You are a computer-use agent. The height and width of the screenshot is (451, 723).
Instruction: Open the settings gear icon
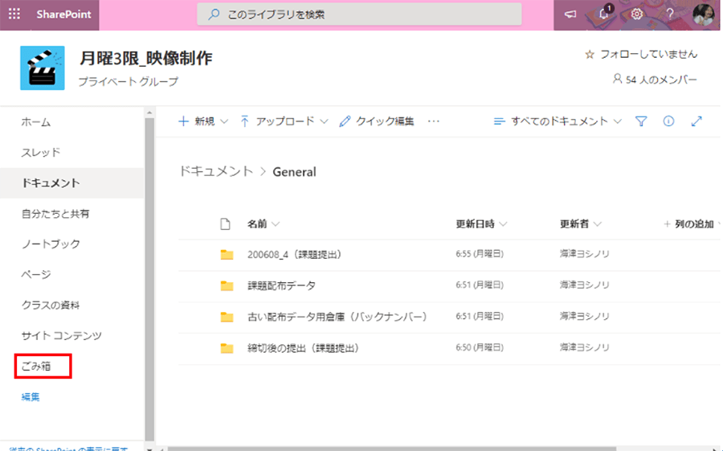(x=637, y=14)
